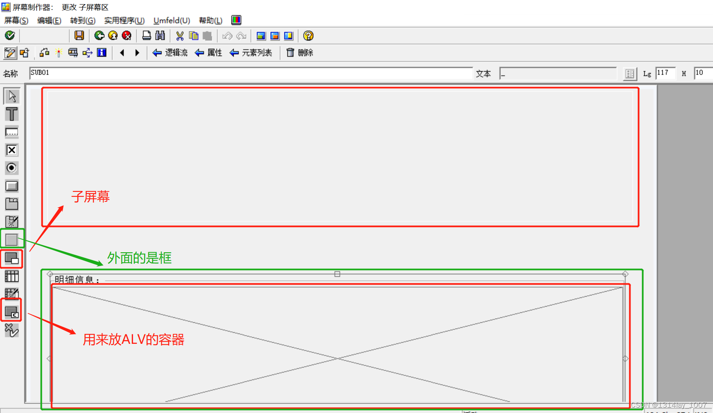Click the Display/Change pencil icon
713x413 pixels.
[10, 53]
